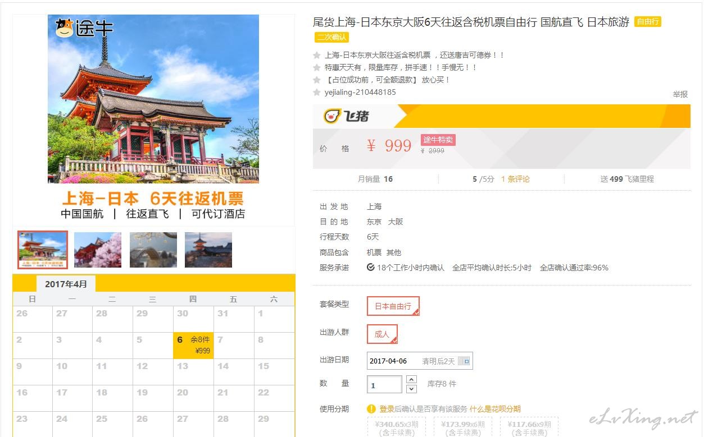The width and height of the screenshot is (704, 437).
Task: Click 全店平均确认时长:5小时 text
Action: pos(492,268)
